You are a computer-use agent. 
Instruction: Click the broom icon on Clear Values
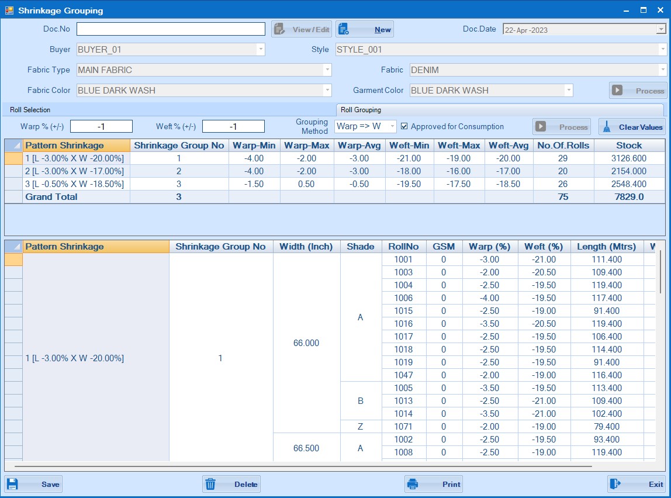click(x=607, y=127)
